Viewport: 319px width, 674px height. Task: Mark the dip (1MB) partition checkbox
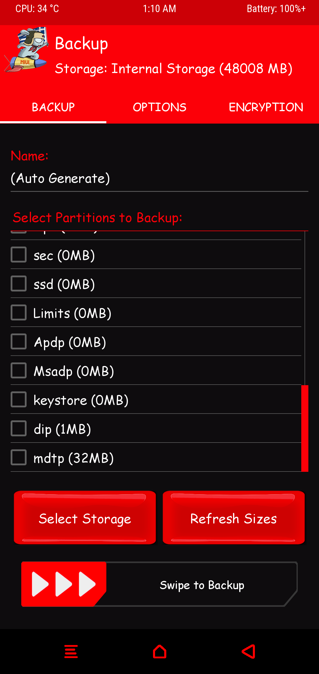tap(19, 429)
